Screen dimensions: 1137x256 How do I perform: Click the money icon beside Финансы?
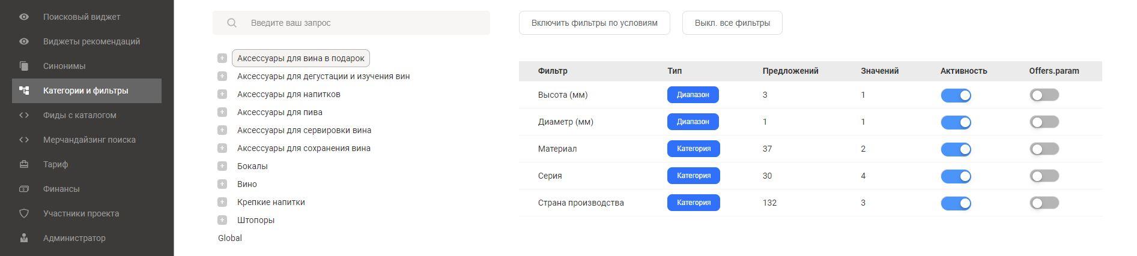pyautogui.click(x=24, y=189)
